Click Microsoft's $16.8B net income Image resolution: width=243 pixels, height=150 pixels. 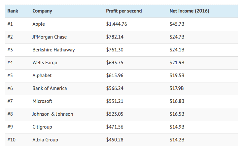(x=177, y=101)
